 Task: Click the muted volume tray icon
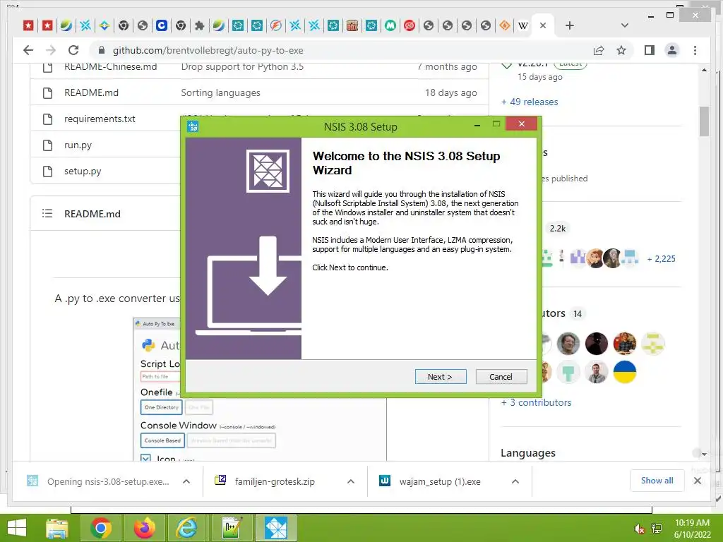pyautogui.click(x=639, y=529)
